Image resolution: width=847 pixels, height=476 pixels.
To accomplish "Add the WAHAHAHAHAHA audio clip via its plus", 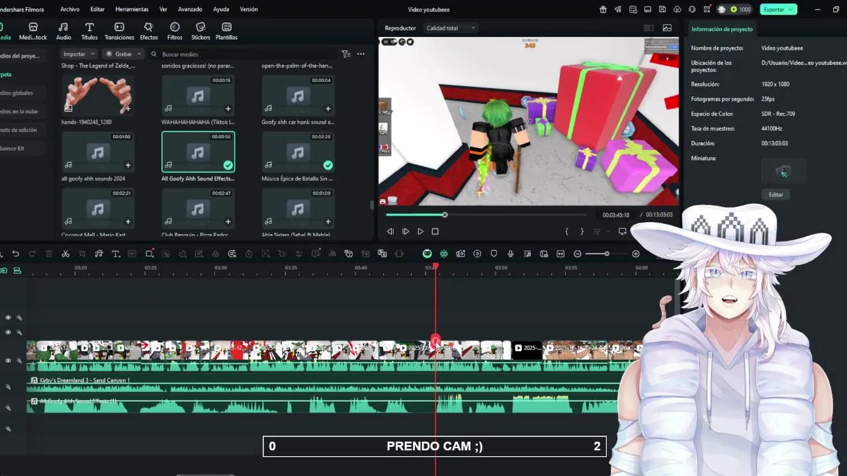I will 228,109.
